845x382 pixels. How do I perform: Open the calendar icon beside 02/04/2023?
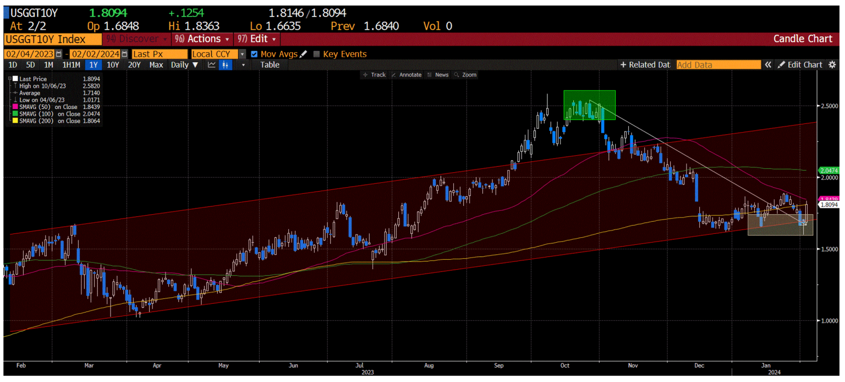click(58, 54)
